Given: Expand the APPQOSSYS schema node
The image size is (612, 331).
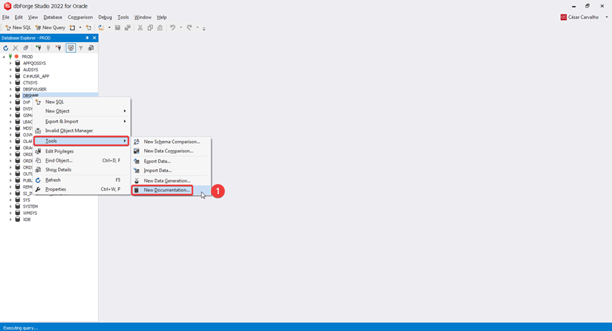Looking at the screenshot, I should click(10, 63).
